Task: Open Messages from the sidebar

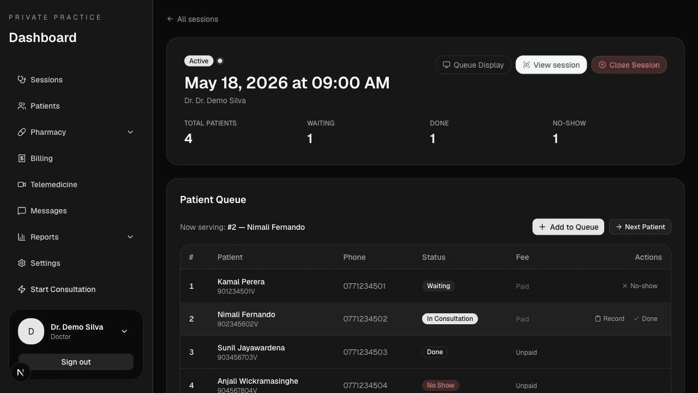Action: click(x=76, y=211)
